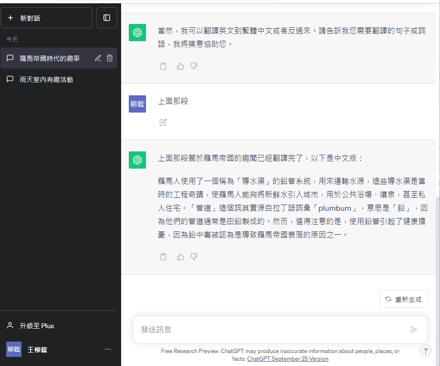This screenshot has height=366, width=440.
Task: Like the Roman translation reply with thumbs up
Action: coord(181,257)
